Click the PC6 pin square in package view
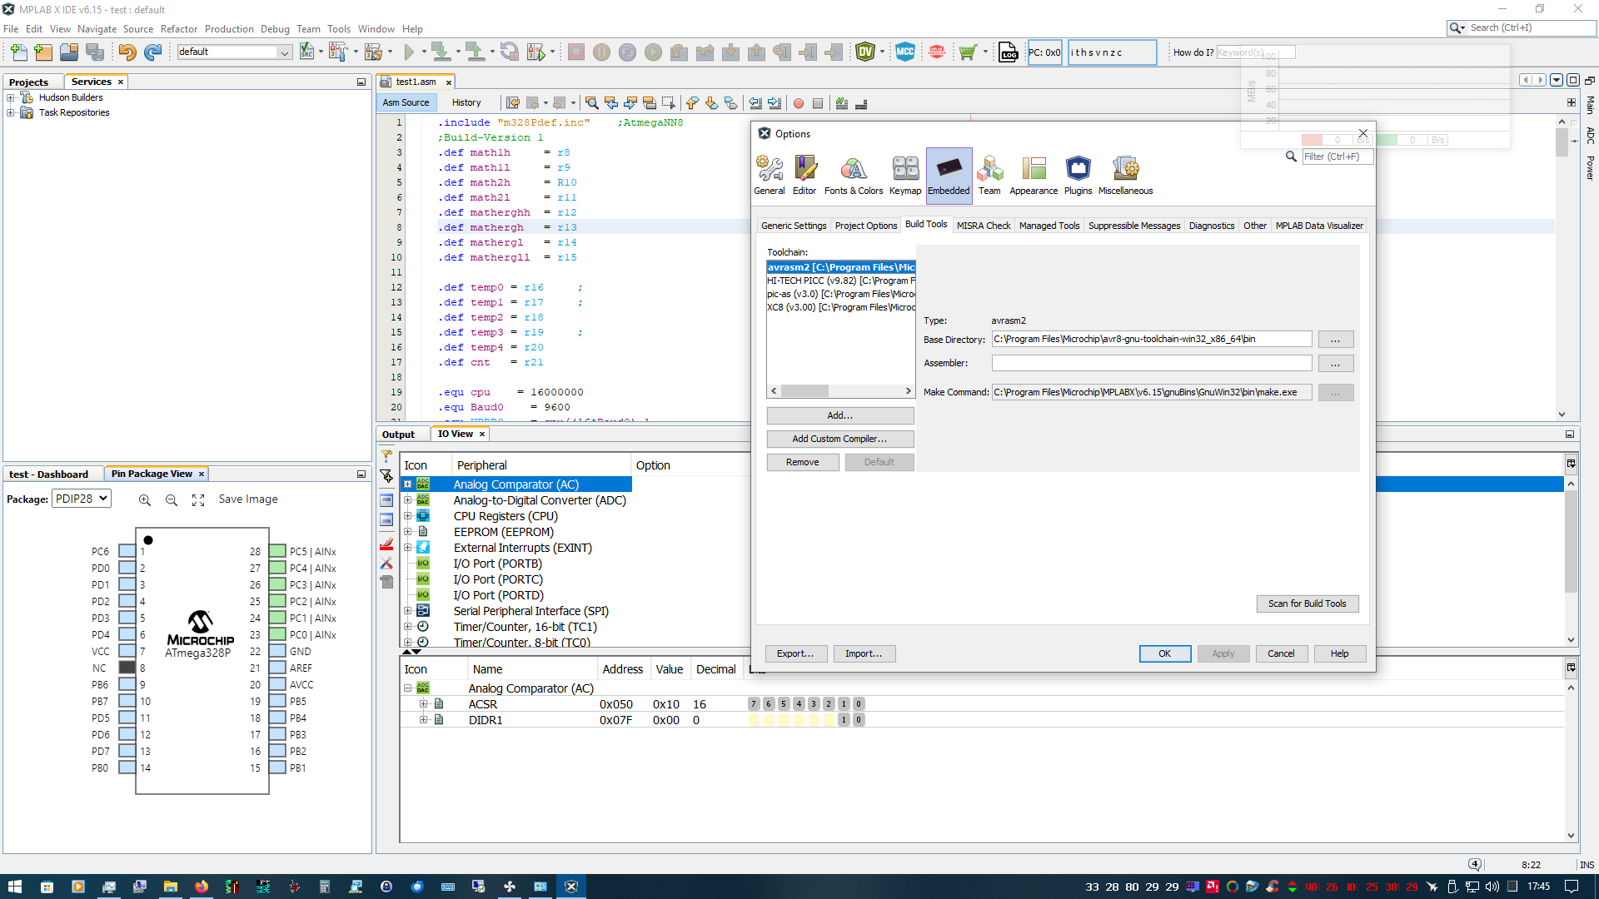1599x899 pixels. coord(127,551)
